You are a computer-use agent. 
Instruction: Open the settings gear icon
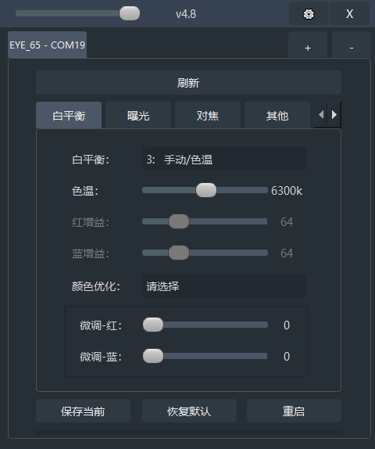point(309,14)
